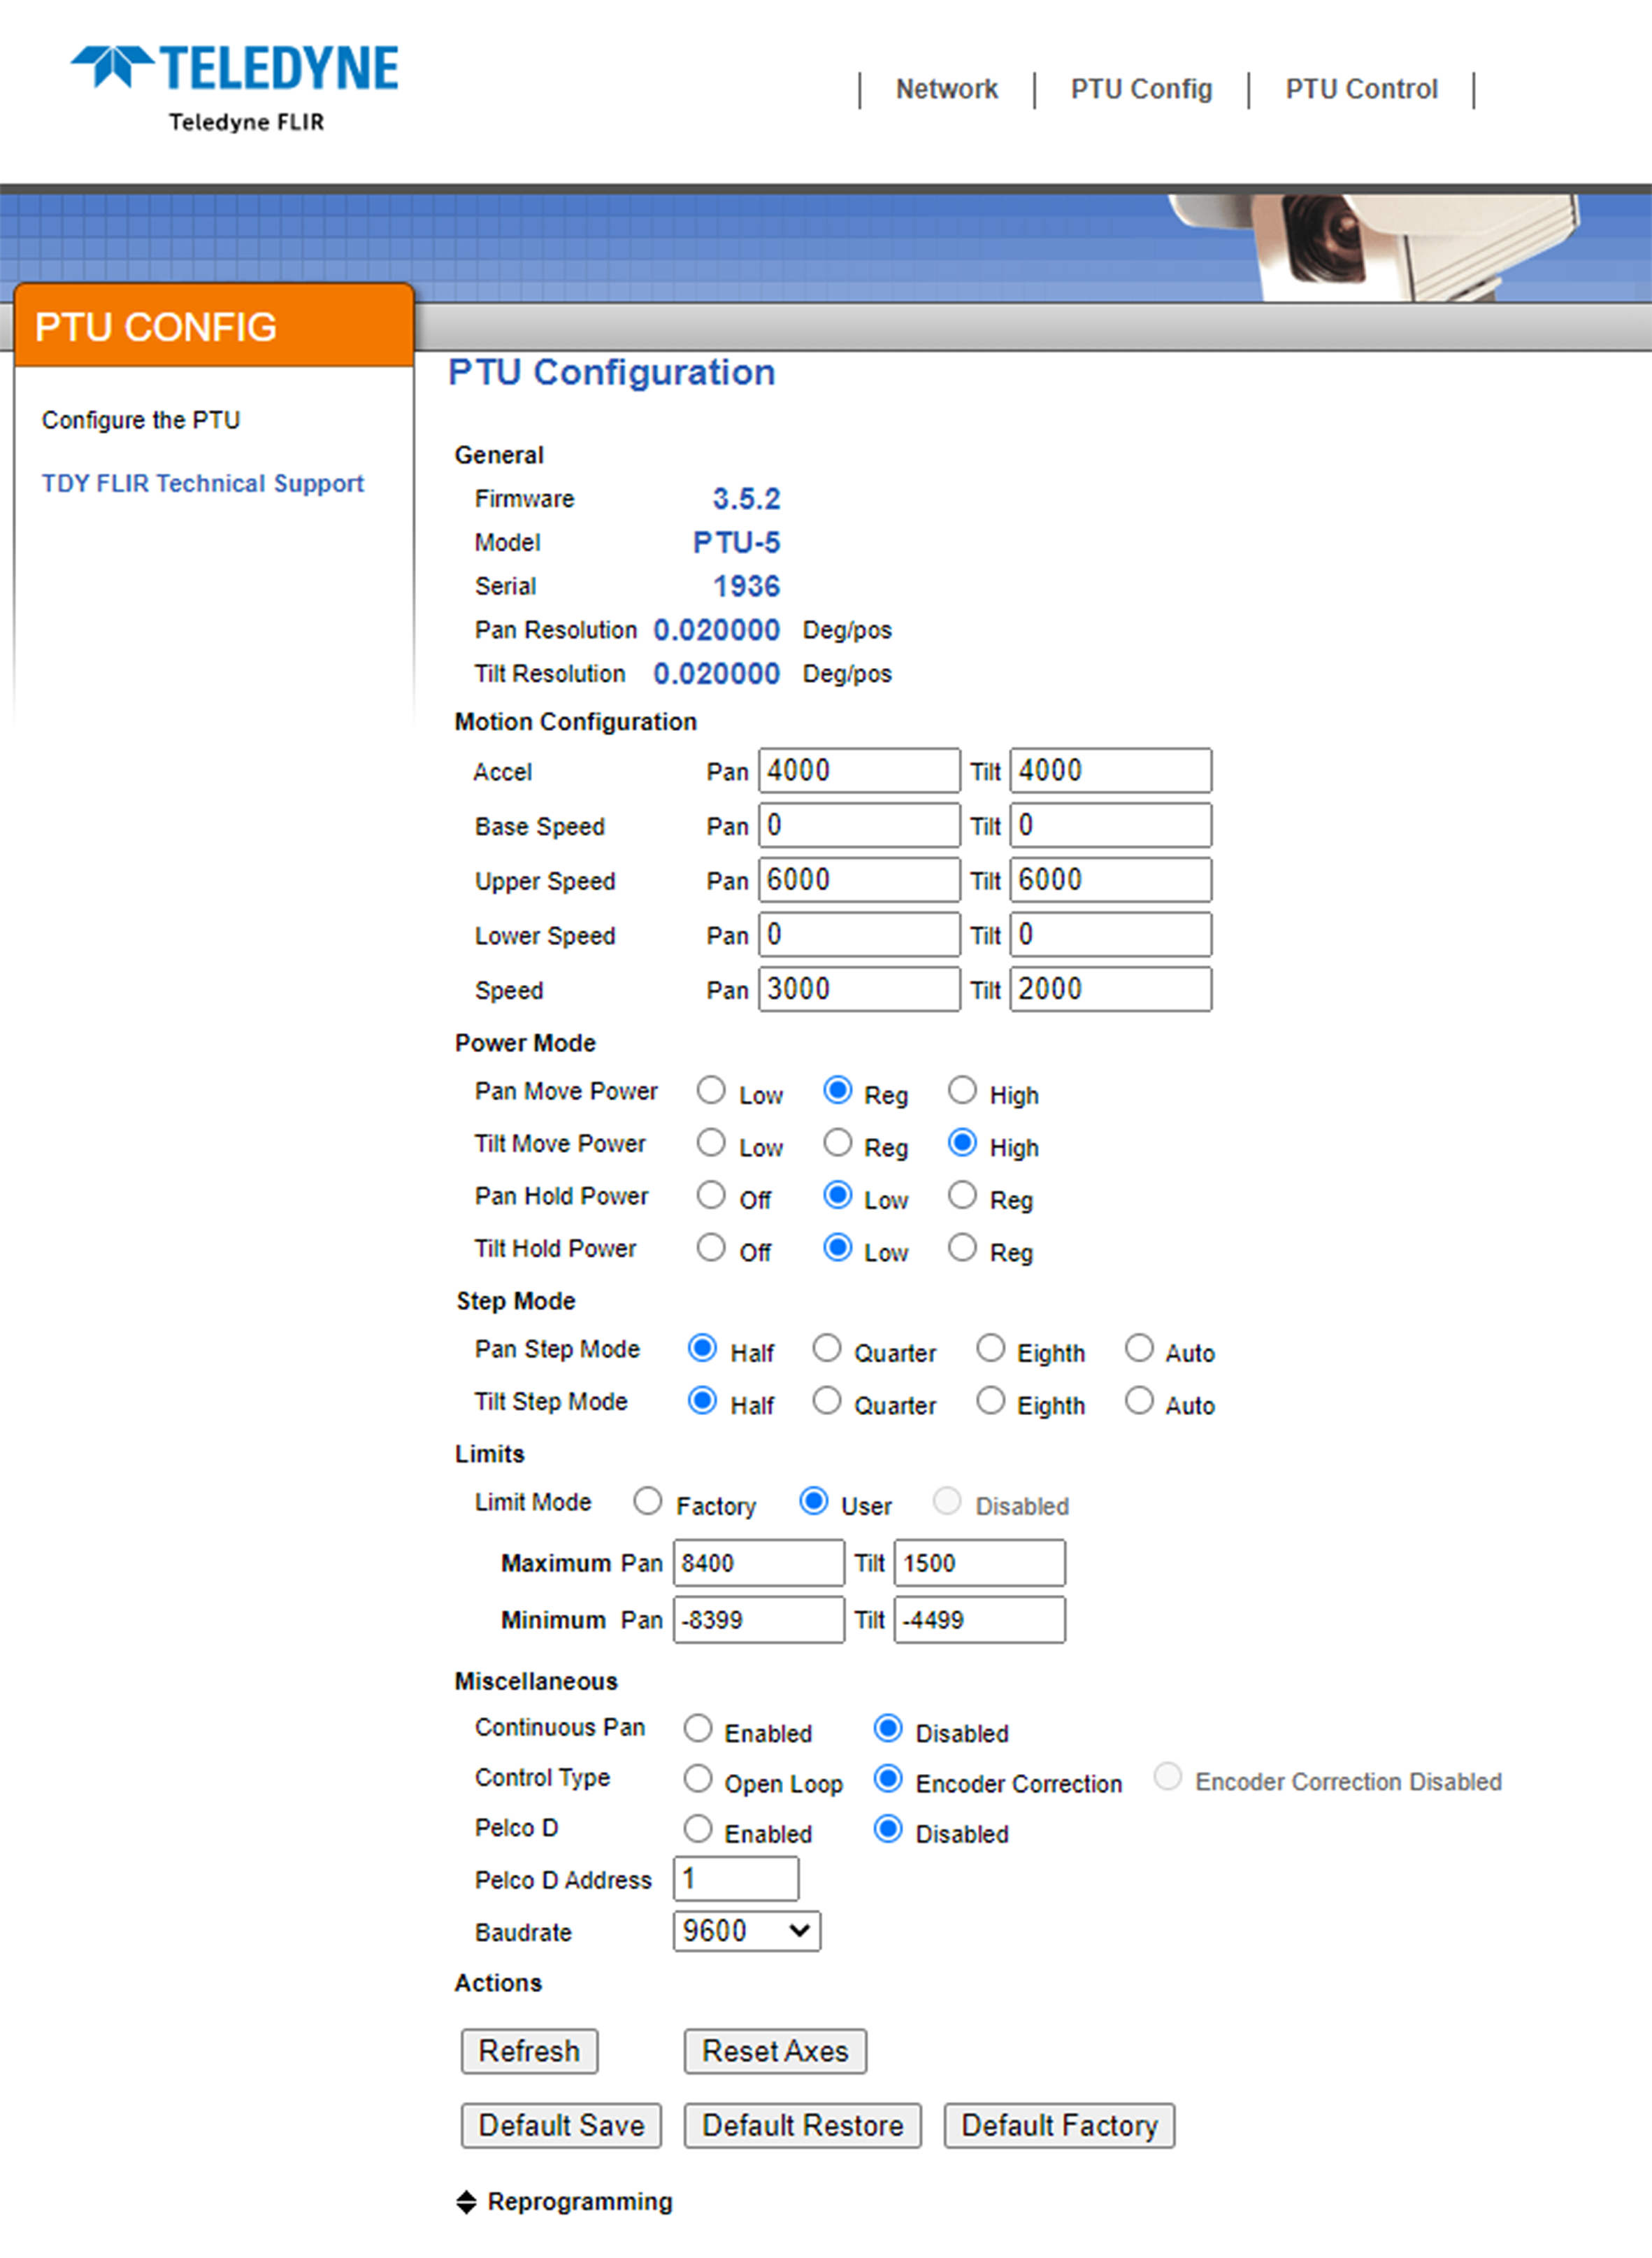Click the Base Speed Pan field

859,825
